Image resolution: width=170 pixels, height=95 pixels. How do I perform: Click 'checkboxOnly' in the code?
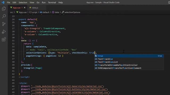(x=79, y=53)
